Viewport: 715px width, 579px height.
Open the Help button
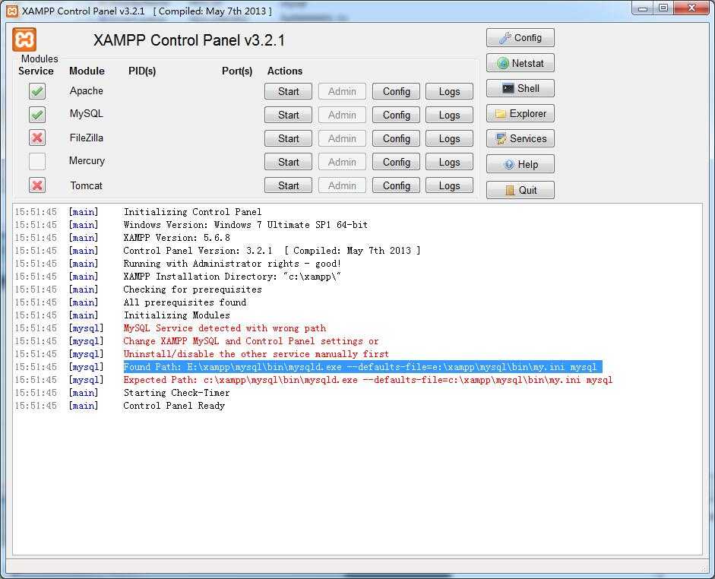tap(520, 164)
